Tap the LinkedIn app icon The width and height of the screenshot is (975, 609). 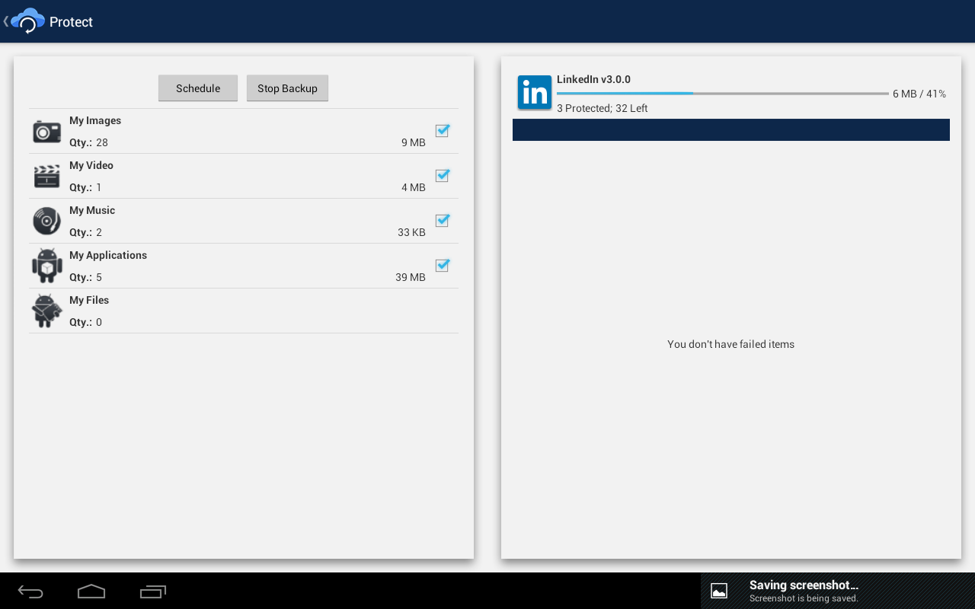[x=535, y=93]
